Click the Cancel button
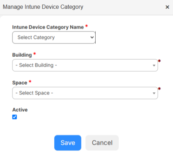 coord(102,143)
